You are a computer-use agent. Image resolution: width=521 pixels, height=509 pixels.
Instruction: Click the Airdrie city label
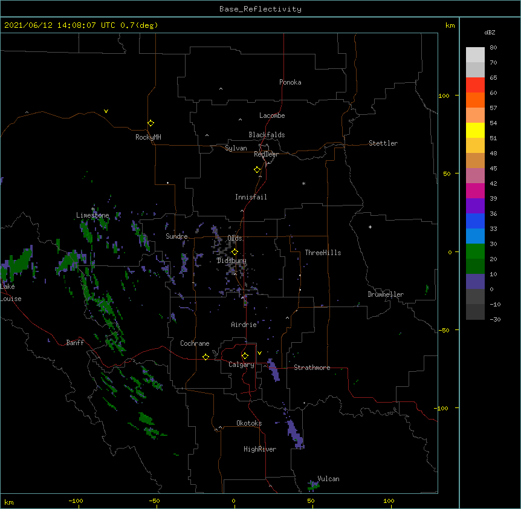[x=244, y=325]
